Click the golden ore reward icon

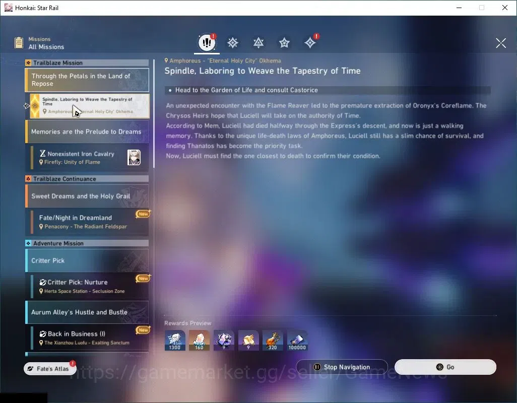click(248, 340)
